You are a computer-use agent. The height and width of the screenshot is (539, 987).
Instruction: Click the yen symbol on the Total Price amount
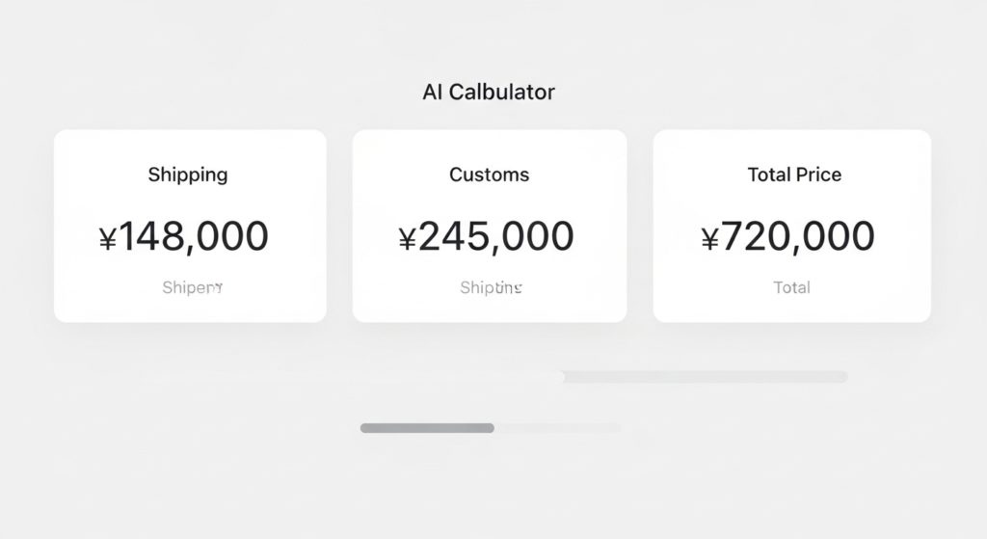coord(709,238)
